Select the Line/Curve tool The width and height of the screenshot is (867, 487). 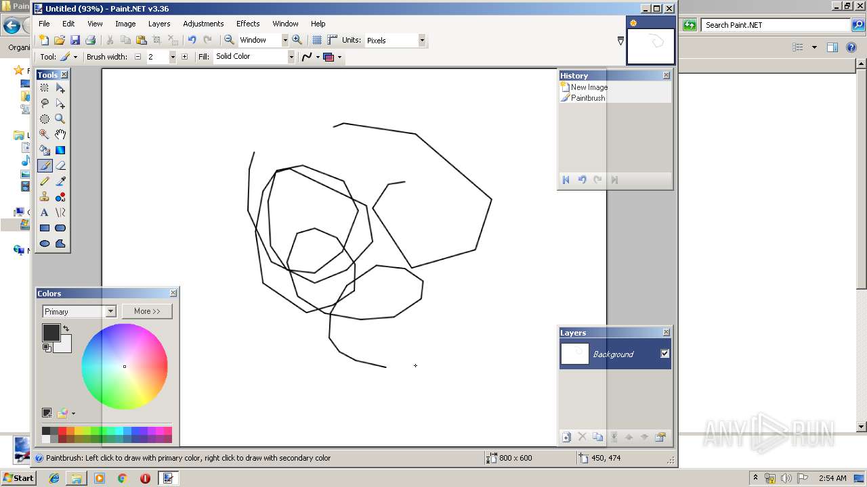point(60,212)
